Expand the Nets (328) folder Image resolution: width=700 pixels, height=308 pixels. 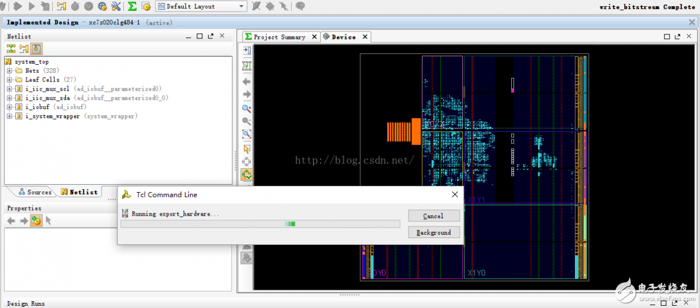pyautogui.click(x=10, y=71)
